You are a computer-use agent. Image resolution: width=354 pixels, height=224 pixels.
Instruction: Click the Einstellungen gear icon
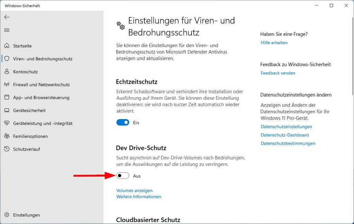coord(7,215)
